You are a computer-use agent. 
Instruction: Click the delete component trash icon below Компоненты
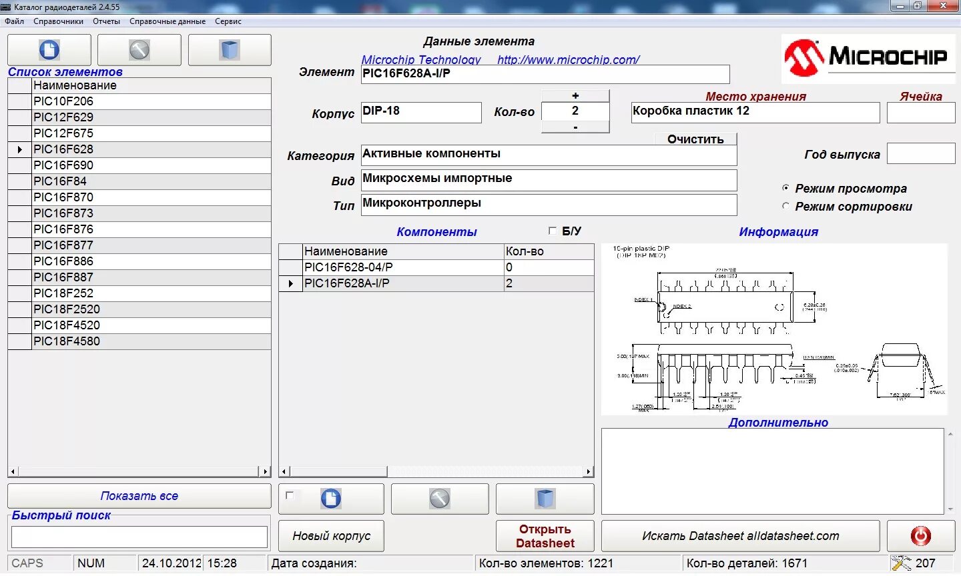[x=545, y=499]
